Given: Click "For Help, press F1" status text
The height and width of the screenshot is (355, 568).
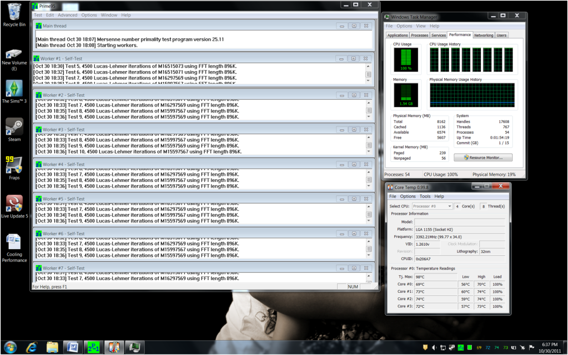Looking at the screenshot, I should (49, 287).
